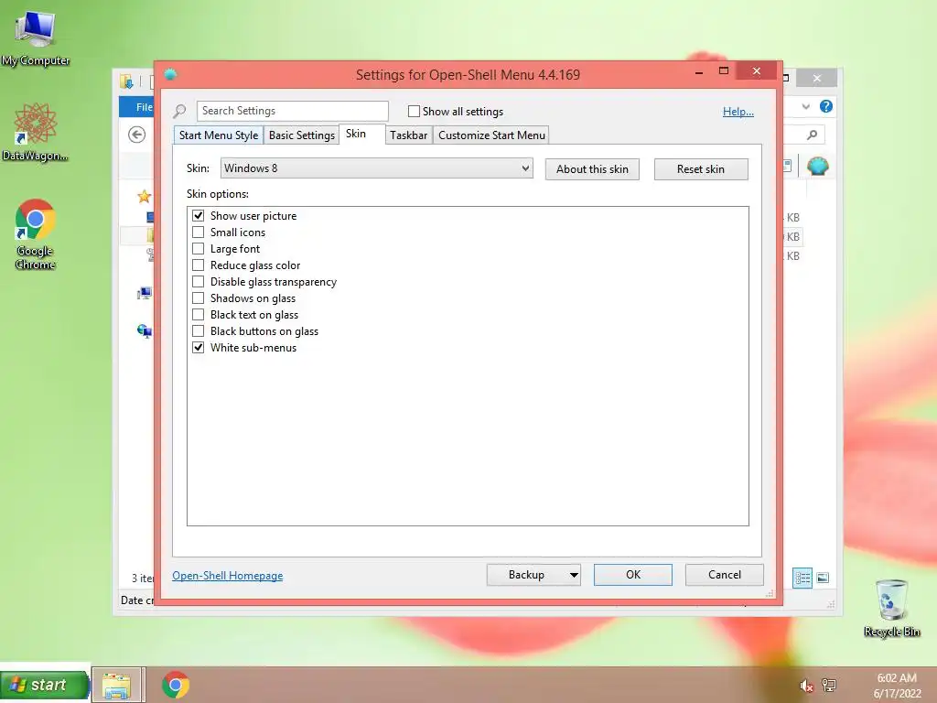Open the Taskbar tab

point(409,135)
